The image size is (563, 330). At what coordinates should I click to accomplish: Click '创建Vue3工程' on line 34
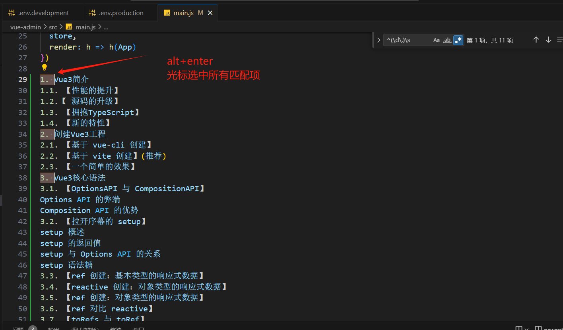(x=80, y=134)
